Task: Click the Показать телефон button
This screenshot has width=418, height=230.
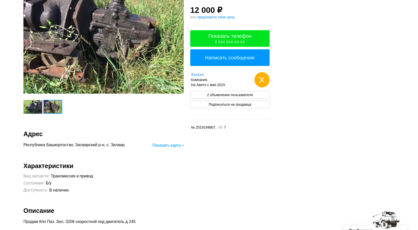Action: pyautogui.click(x=230, y=39)
